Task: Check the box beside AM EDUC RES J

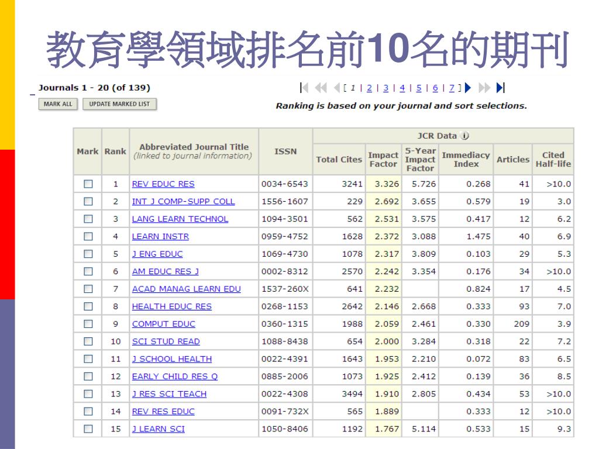Action: (x=88, y=271)
